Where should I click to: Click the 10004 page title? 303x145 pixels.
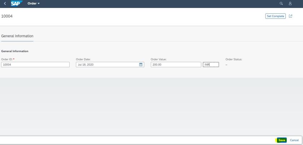7,16
